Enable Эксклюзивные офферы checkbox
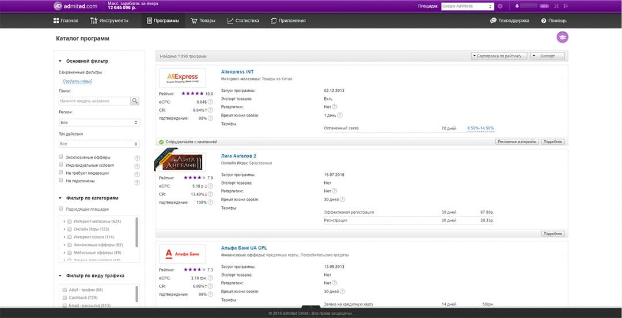 pos(61,157)
